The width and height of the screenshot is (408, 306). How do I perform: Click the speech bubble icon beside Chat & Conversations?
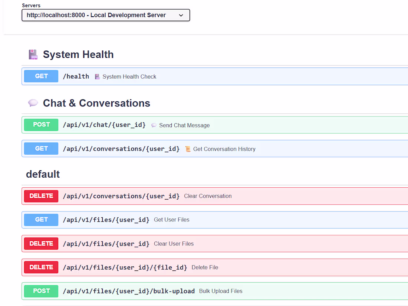tap(33, 103)
